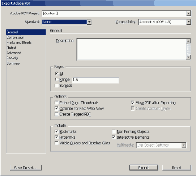Viewport: 196px width, 176px height.
Task: Open the Advanced settings panel
Action: click(14, 53)
